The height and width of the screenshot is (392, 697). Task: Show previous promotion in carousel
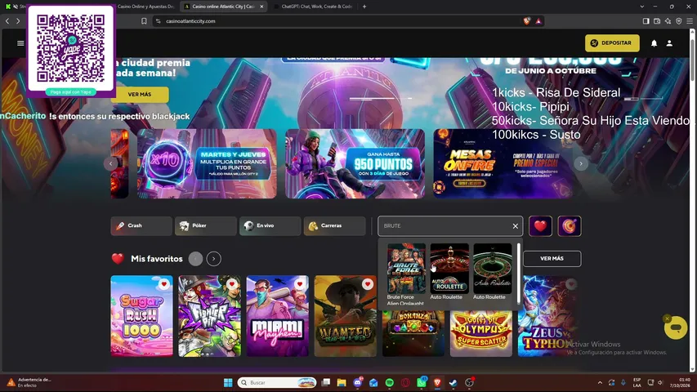point(110,163)
